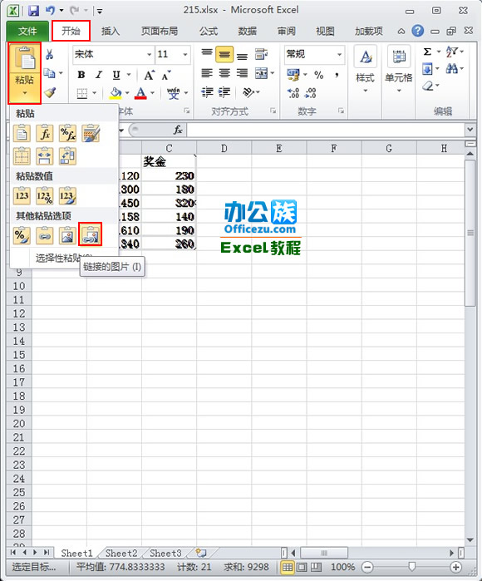Toggle Center horizontal alignment
The image size is (482, 581).
pos(224,73)
